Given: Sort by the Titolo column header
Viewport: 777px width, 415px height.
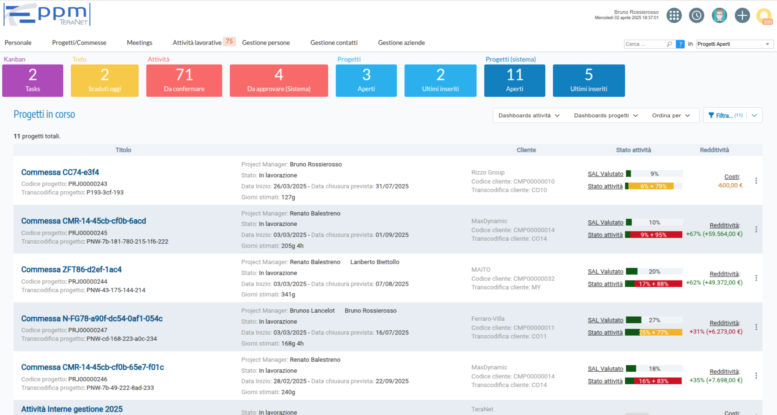Looking at the screenshot, I should [x=123, y=150].
